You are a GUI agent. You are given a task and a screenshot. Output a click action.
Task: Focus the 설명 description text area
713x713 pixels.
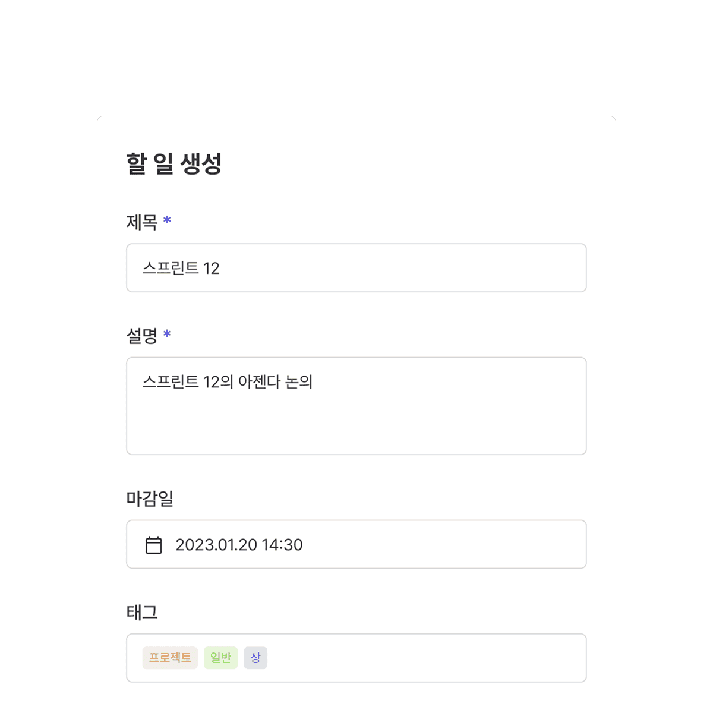pos(356,405)
